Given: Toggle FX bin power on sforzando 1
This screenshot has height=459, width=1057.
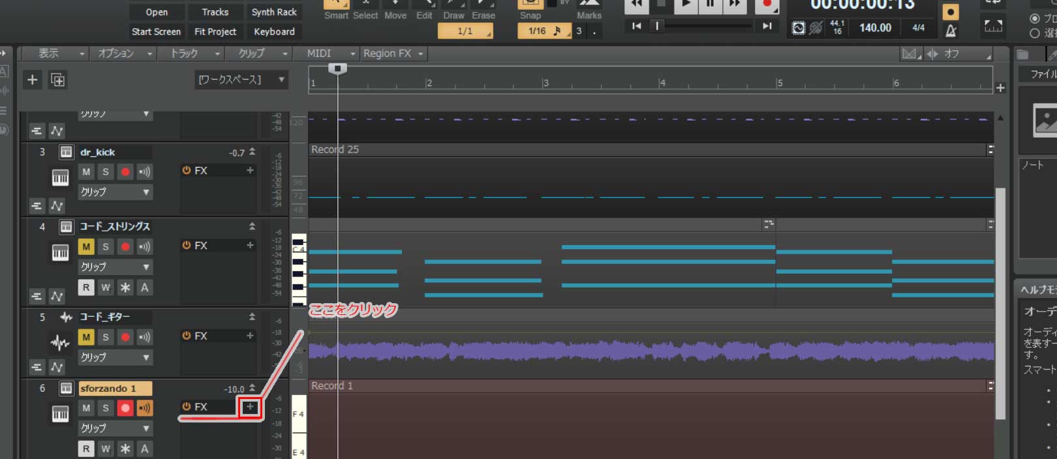Looking at the screenshot, I should [186, 407].
